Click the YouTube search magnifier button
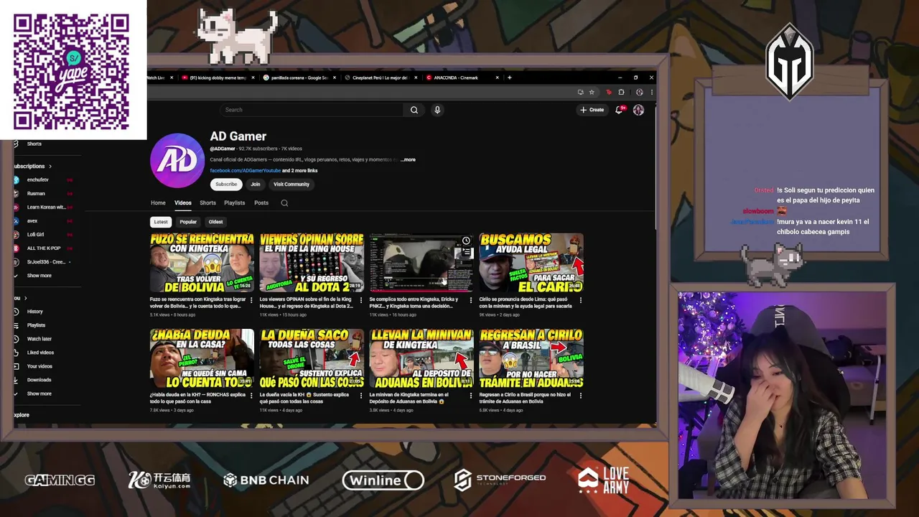Viewport: 919px width, 517px height. coord(414,110)
